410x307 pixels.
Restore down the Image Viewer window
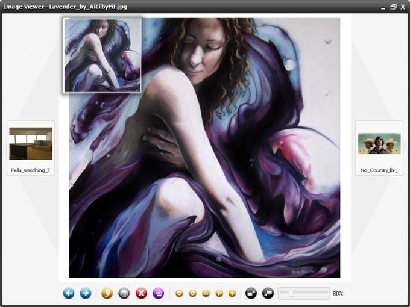[393, 7]
